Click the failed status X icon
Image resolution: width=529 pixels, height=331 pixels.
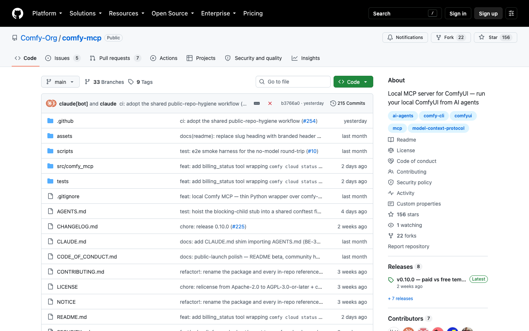click(270, 103)
